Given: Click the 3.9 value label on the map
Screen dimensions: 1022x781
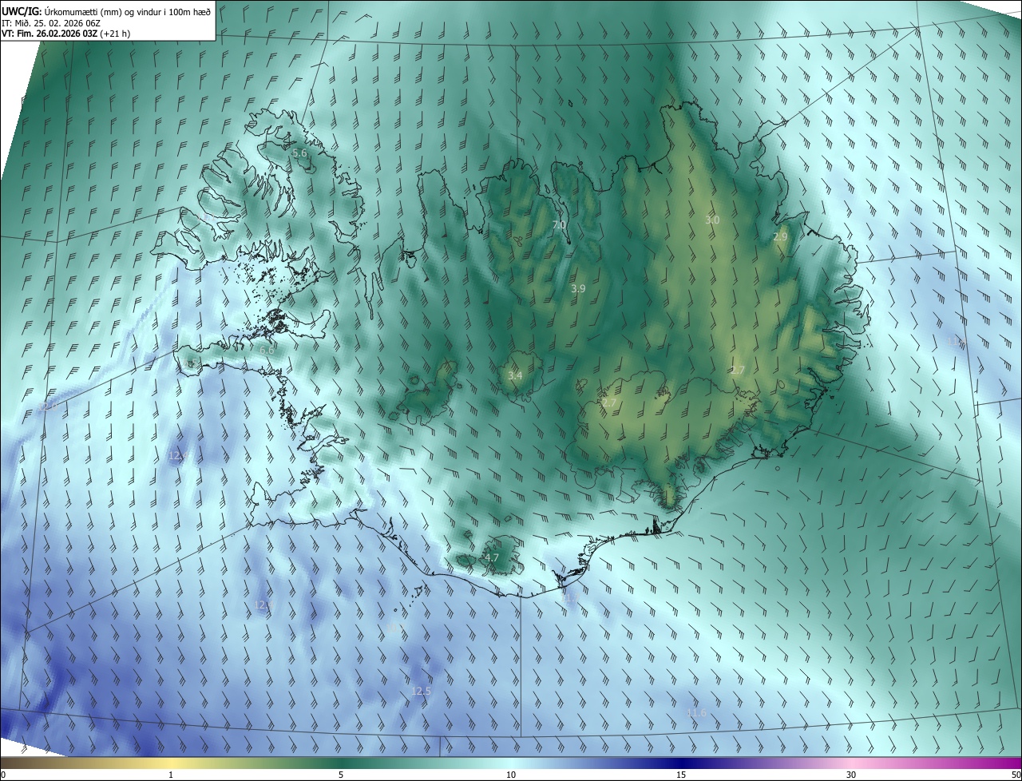Looking at the screenshot, I should 579,288.
